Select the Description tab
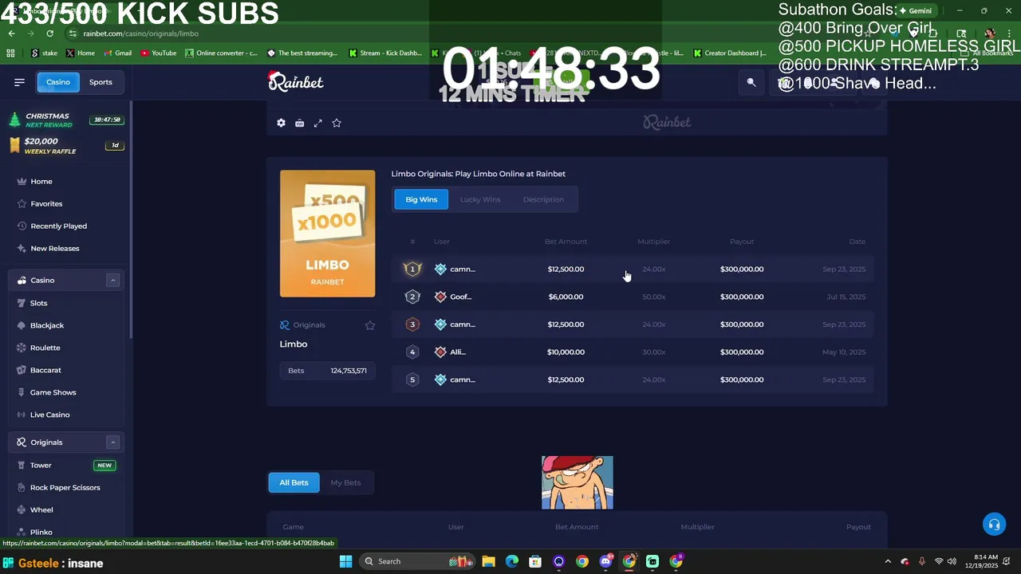This screenshot has height=574, width=1021. (x=543, y=199)
